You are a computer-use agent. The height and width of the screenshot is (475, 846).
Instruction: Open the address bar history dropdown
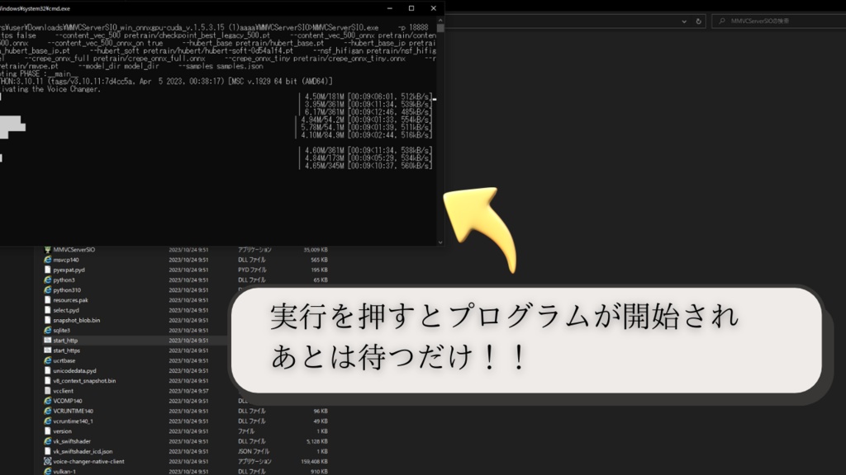(685, 22)
